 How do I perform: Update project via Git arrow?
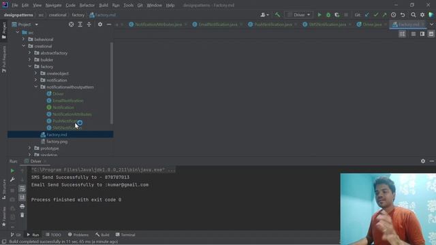click(367, 15)
